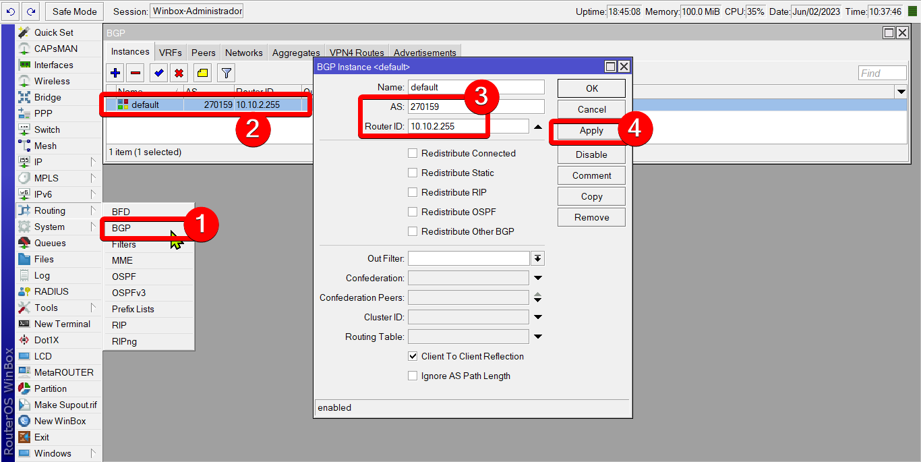Switch to the Peers tab
Viewport: 921px width, 462px height.
[x=203, y=53]
